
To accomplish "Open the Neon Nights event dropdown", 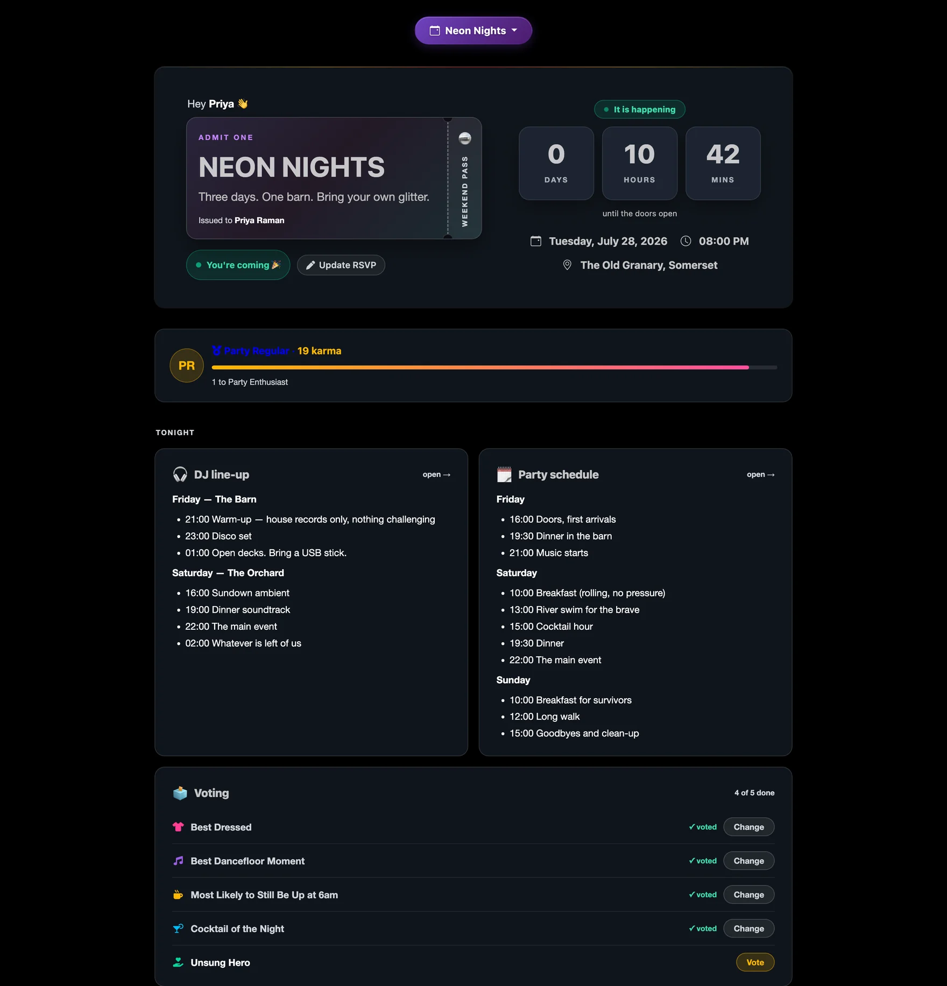I will 473,31.
